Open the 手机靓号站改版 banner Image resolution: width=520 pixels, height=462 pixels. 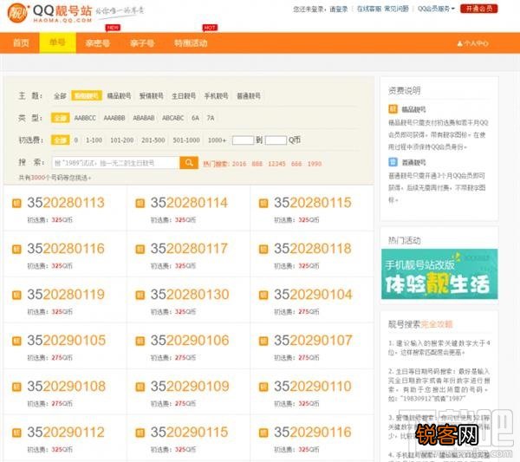(439, 274)
